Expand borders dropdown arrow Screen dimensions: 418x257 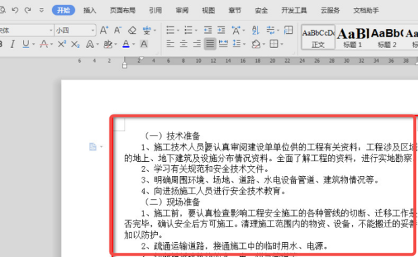click(x=282, y=45)
